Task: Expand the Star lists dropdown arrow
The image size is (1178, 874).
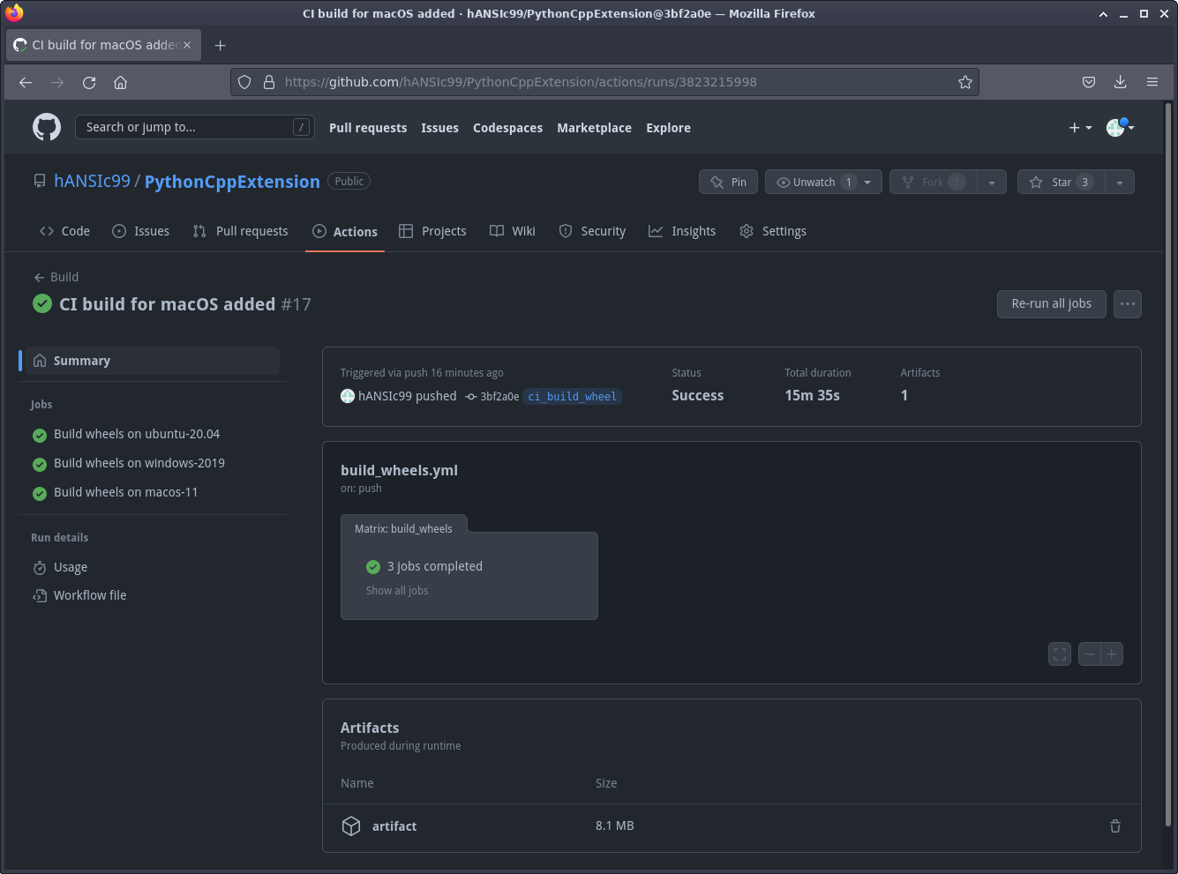Action: [x=1120, y=182]
